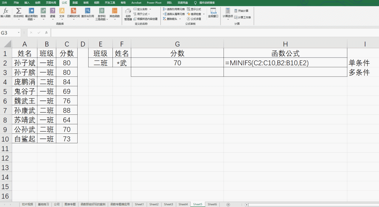Expand the 用于公式 dropdown
The image size is (379, 207).
coord(149,14)
